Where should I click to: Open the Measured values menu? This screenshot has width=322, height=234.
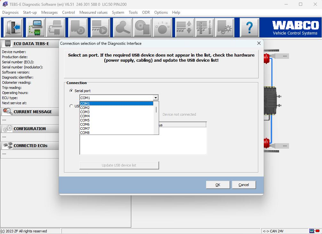[93, 12]
